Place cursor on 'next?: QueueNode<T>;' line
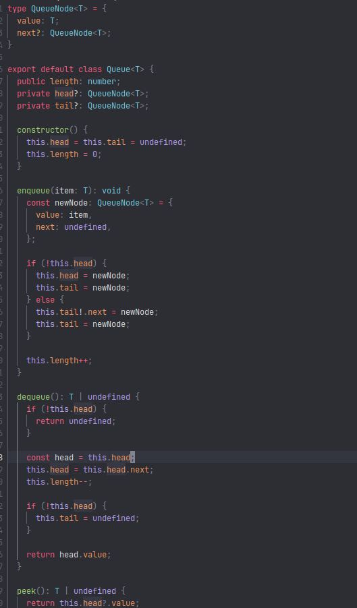The width and height of the screenshot is (357, 608). point(64,33)
